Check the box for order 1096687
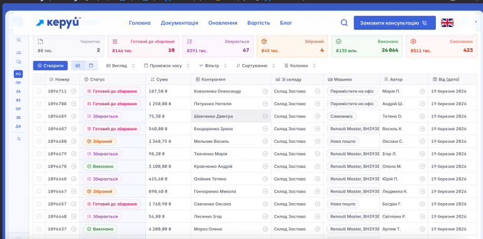 tap(39, 129)
